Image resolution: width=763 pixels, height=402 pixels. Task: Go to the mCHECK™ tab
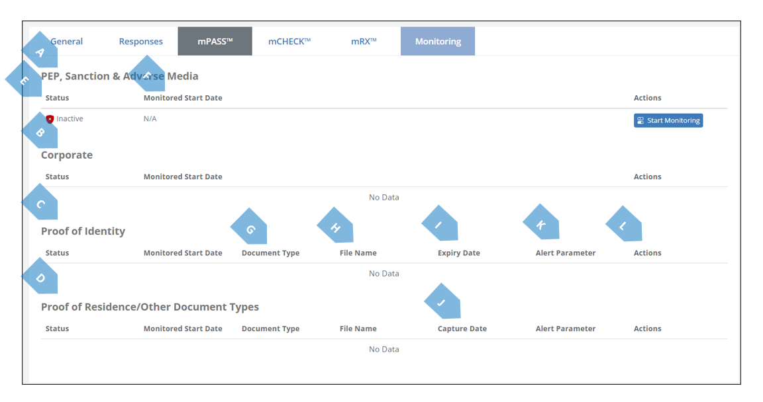tap(289, 42)
